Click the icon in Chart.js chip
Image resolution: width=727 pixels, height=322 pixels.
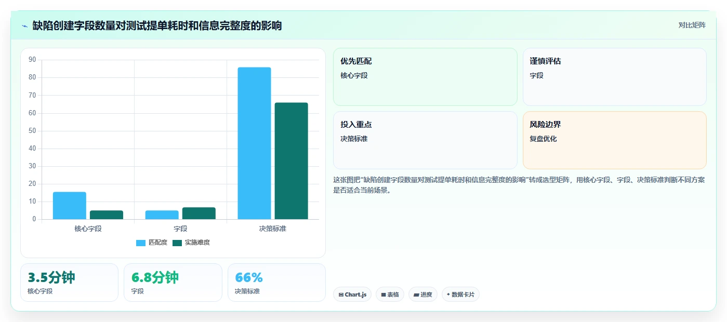pyautogui.click(x=341, y=294)
